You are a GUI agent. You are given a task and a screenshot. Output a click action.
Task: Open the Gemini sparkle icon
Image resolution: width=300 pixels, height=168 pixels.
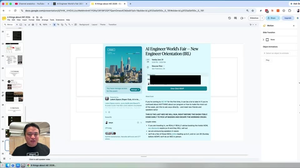coord(297,18)
